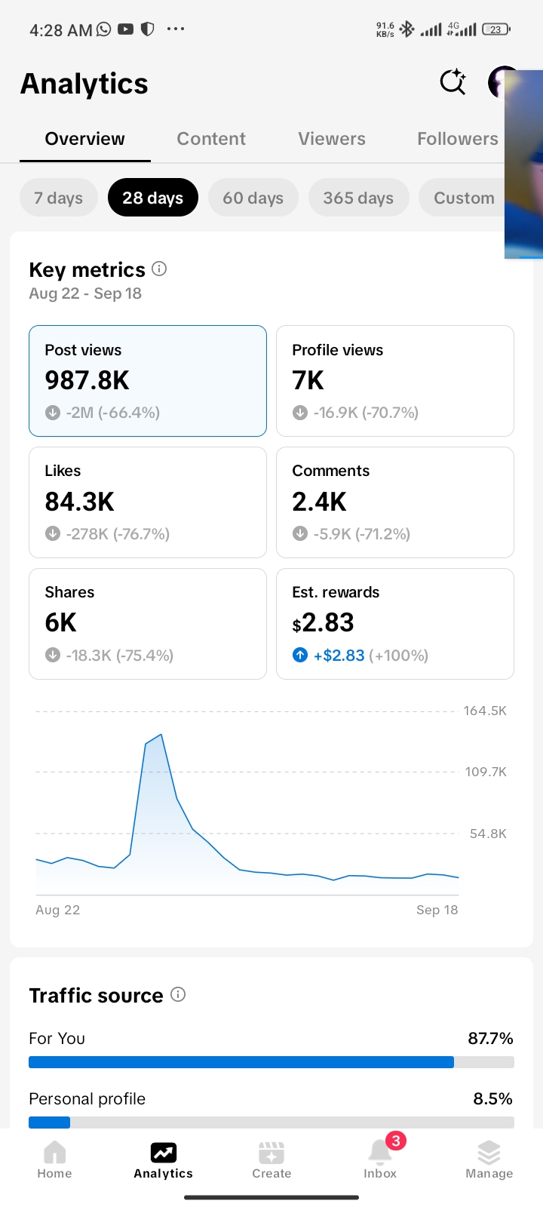
Task: Select the Profile views metric card
Action: (395, 381)
